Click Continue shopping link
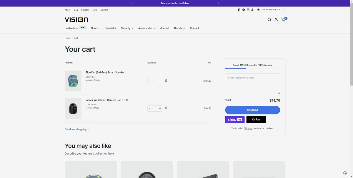 click(75, 129)
